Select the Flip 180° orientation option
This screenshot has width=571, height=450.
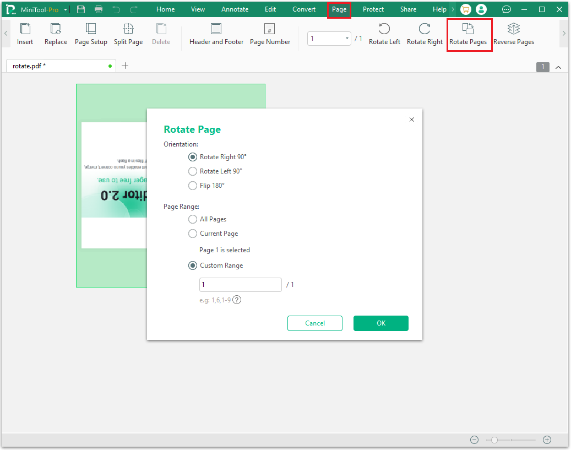pyautogui.click(x=193, y=186)
